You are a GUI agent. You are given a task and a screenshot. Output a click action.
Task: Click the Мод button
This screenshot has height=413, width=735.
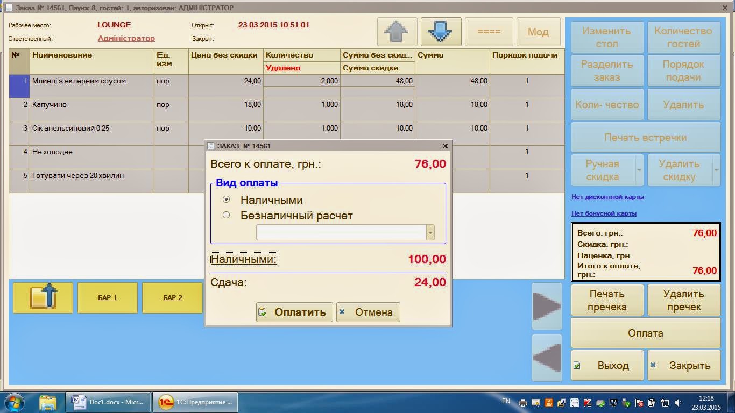pyautogui.click(x=538, y=32)
